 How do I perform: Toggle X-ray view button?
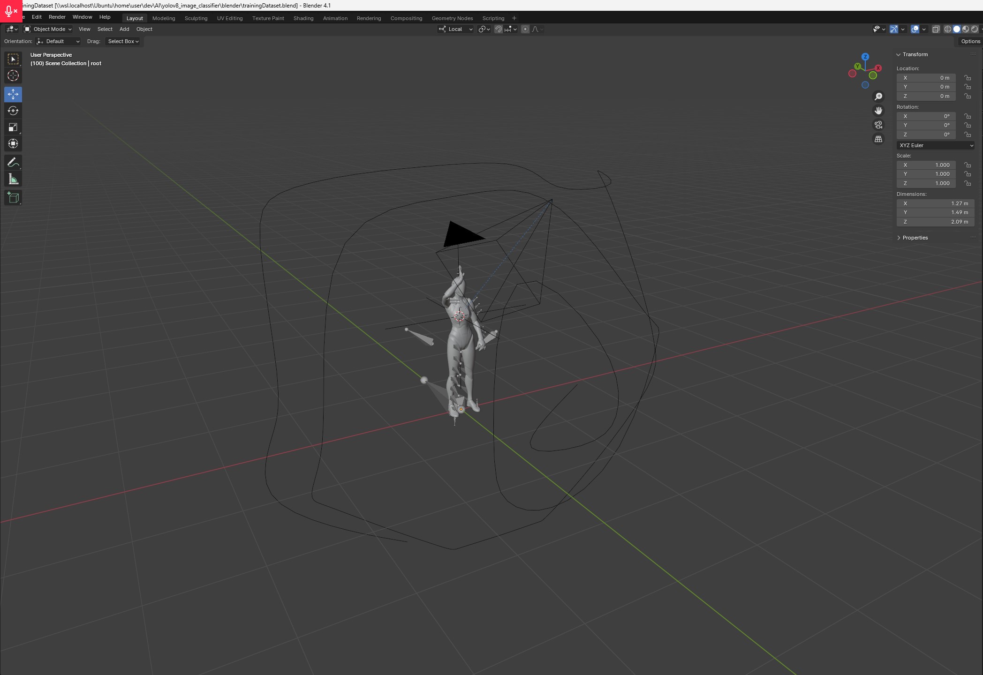(x=936, y=29)
